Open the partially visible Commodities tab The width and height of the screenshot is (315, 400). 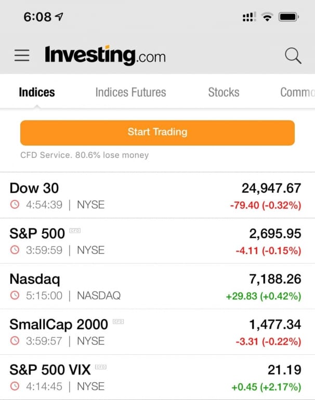pos(297,92)
